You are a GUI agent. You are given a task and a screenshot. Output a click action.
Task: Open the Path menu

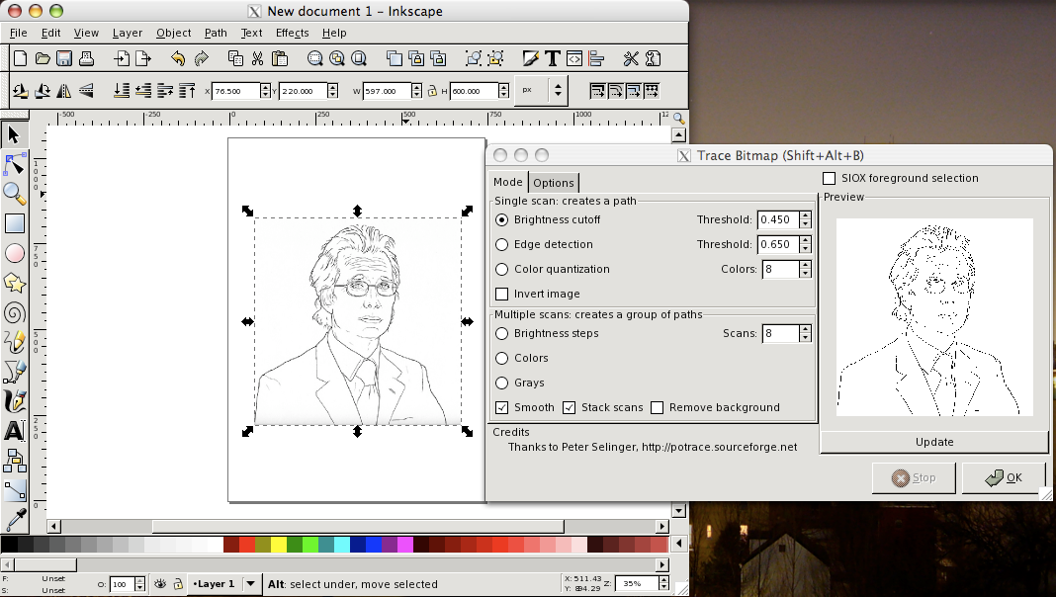click(x=216, y=33)
